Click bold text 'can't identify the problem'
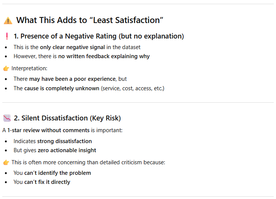This screenshot has width=276, height=199. click(57, 173)
